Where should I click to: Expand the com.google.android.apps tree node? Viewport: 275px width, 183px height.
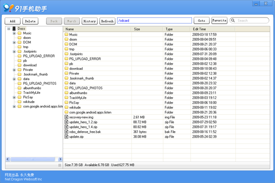tap(14, 106)
